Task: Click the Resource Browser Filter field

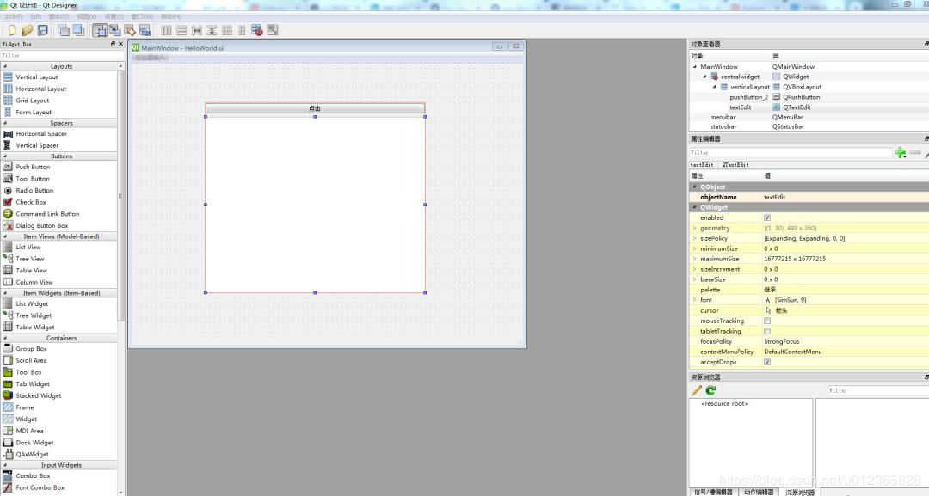Action: pyautogui.click(x=878, y=390)
